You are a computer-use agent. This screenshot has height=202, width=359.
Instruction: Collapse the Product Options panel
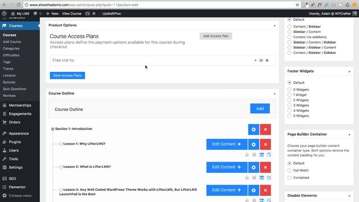(x=274, y=25)
